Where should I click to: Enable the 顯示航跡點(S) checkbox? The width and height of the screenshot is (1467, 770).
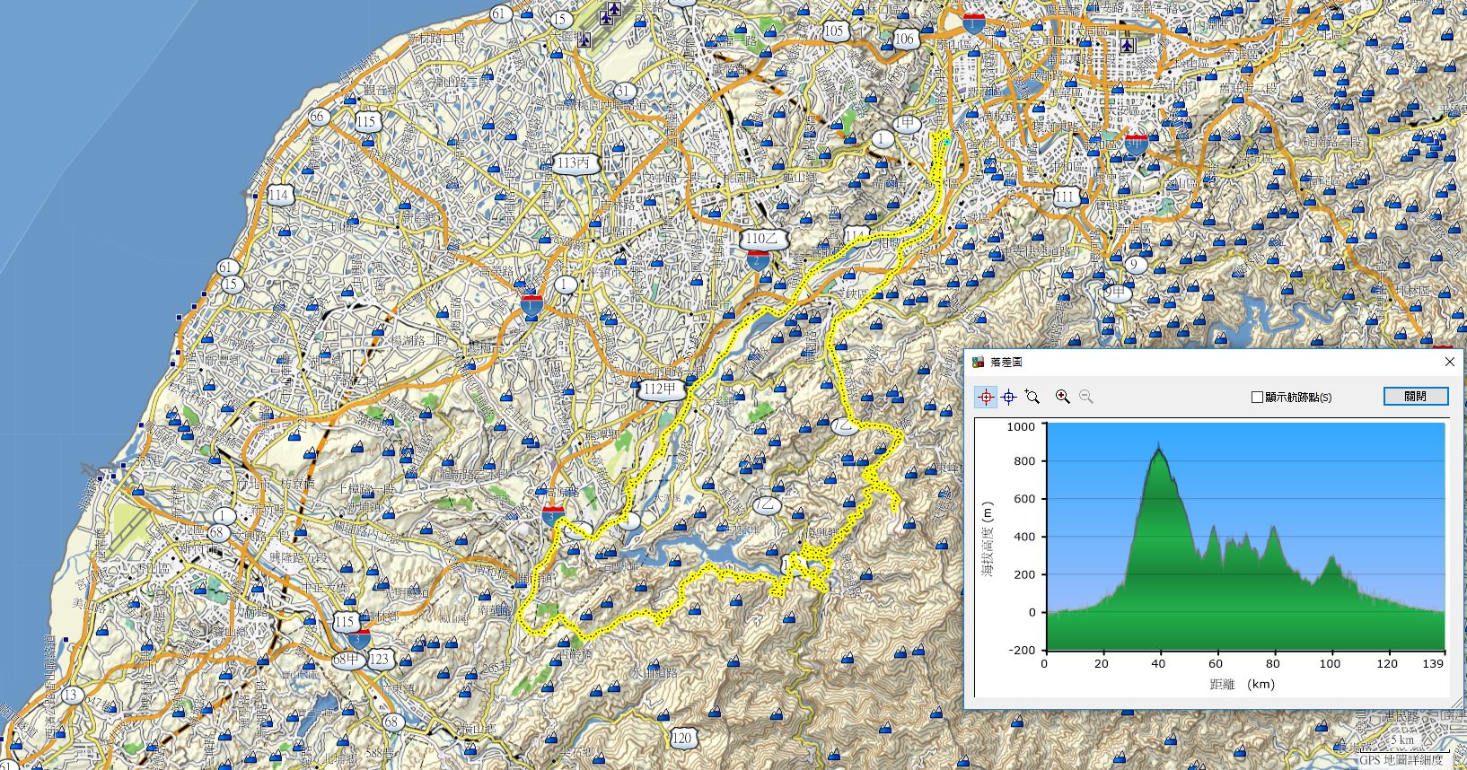click(x=1257, y=397)
